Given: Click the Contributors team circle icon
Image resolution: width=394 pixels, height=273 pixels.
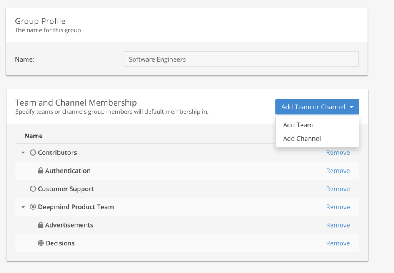Looking at the screenshot, I should coord(33,152).
